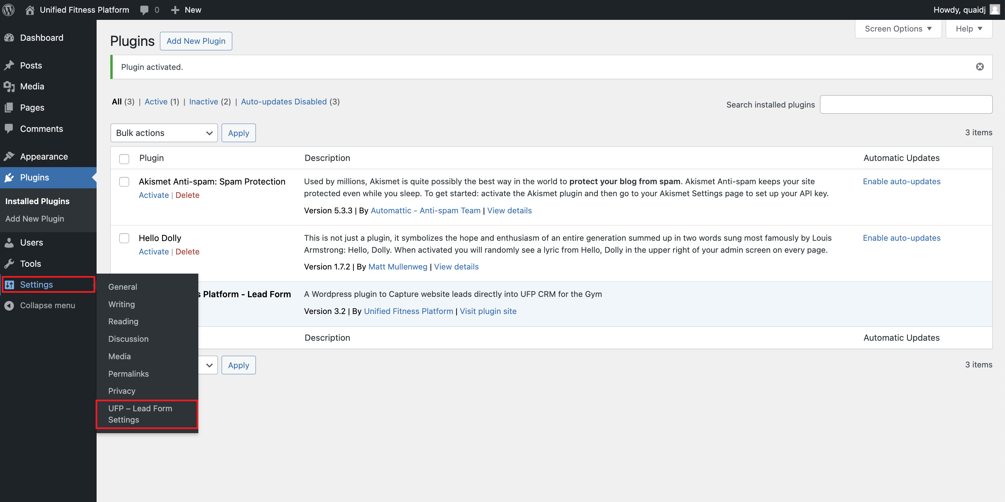This screenshot has width=1005, height=502.
Task: Click the home icon beside site name
Action: point(30,10)
